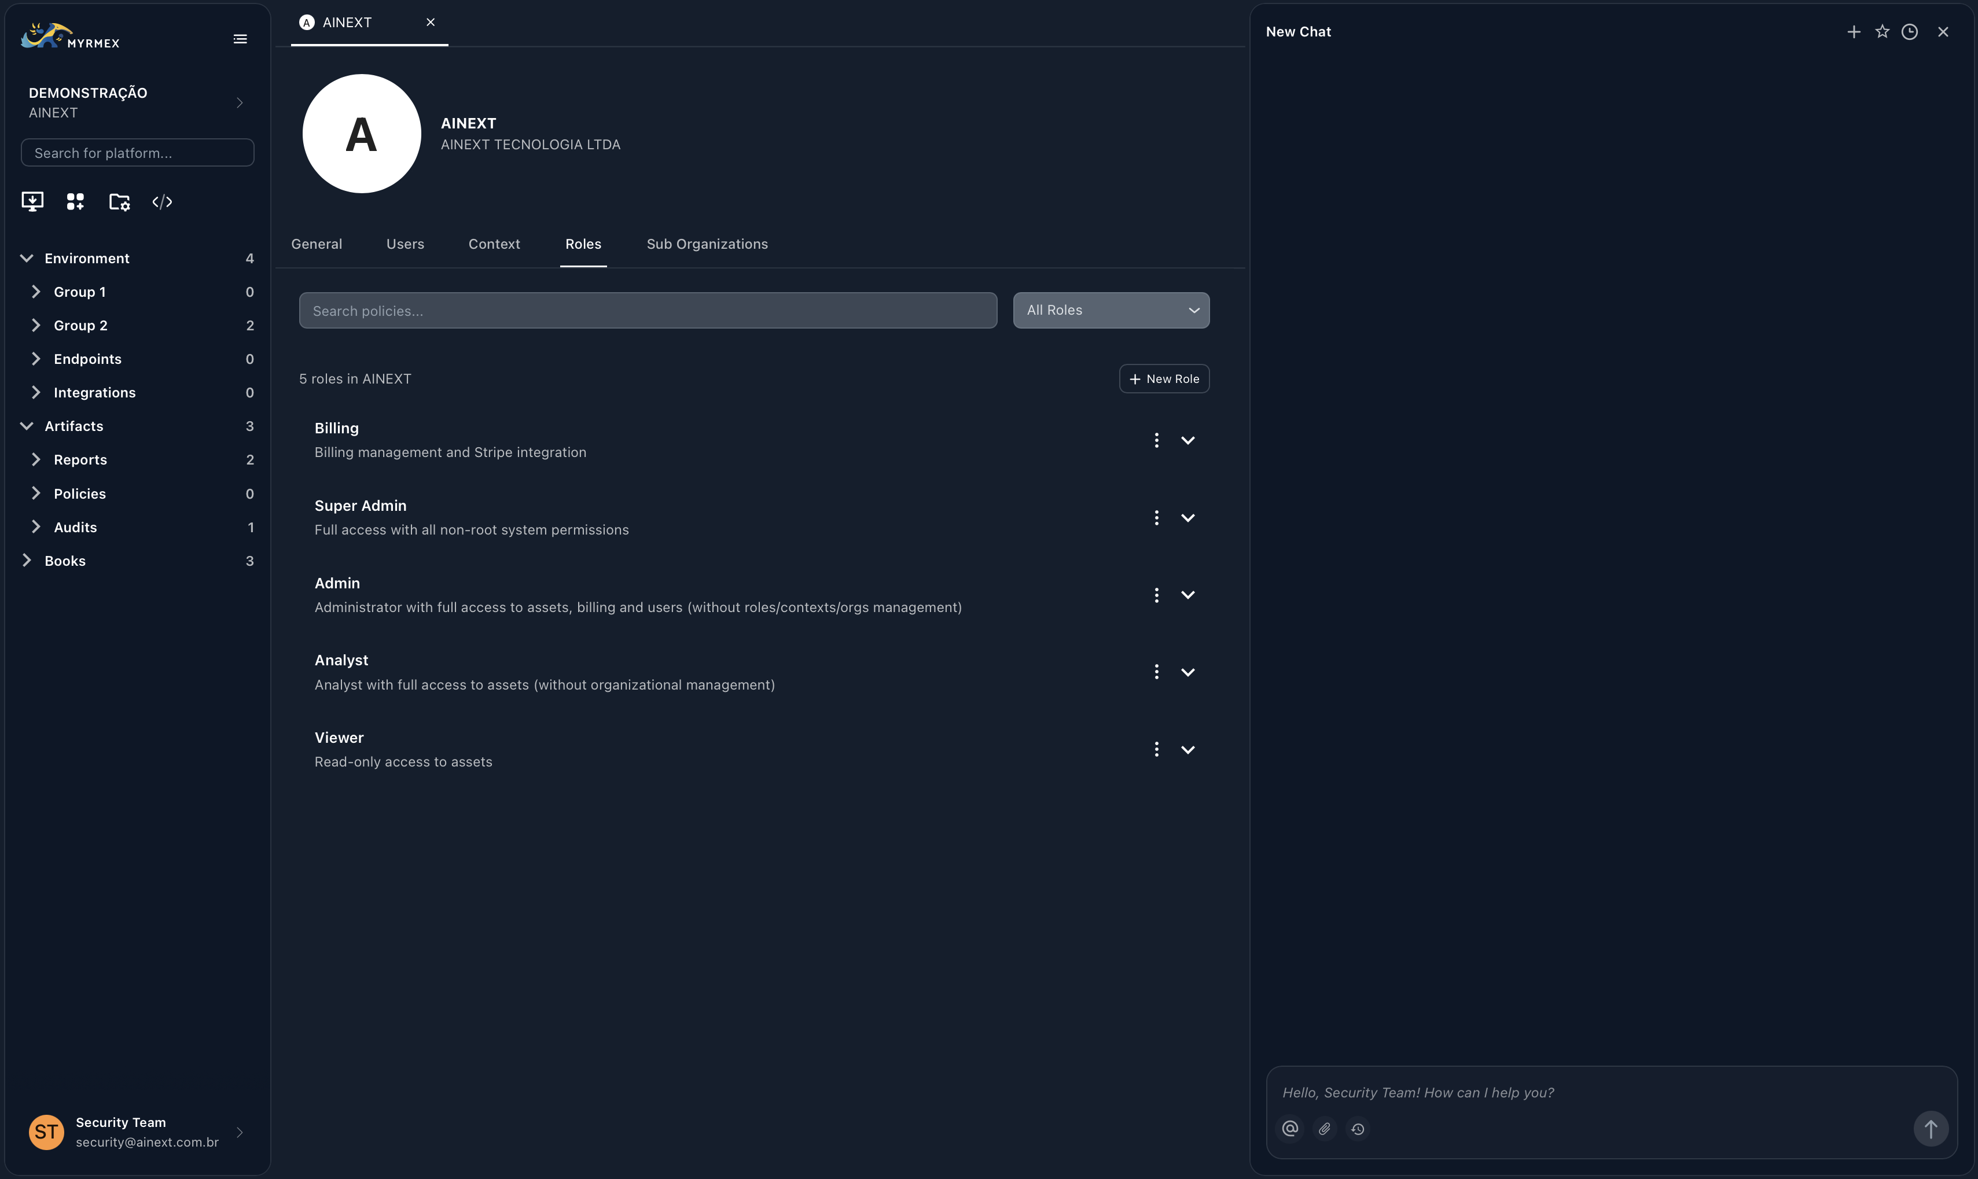Start a new chat with the plus icon

[1853, 32]
